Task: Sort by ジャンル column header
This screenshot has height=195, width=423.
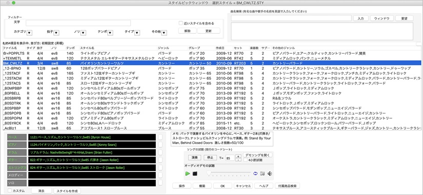Action: point(172,48)
